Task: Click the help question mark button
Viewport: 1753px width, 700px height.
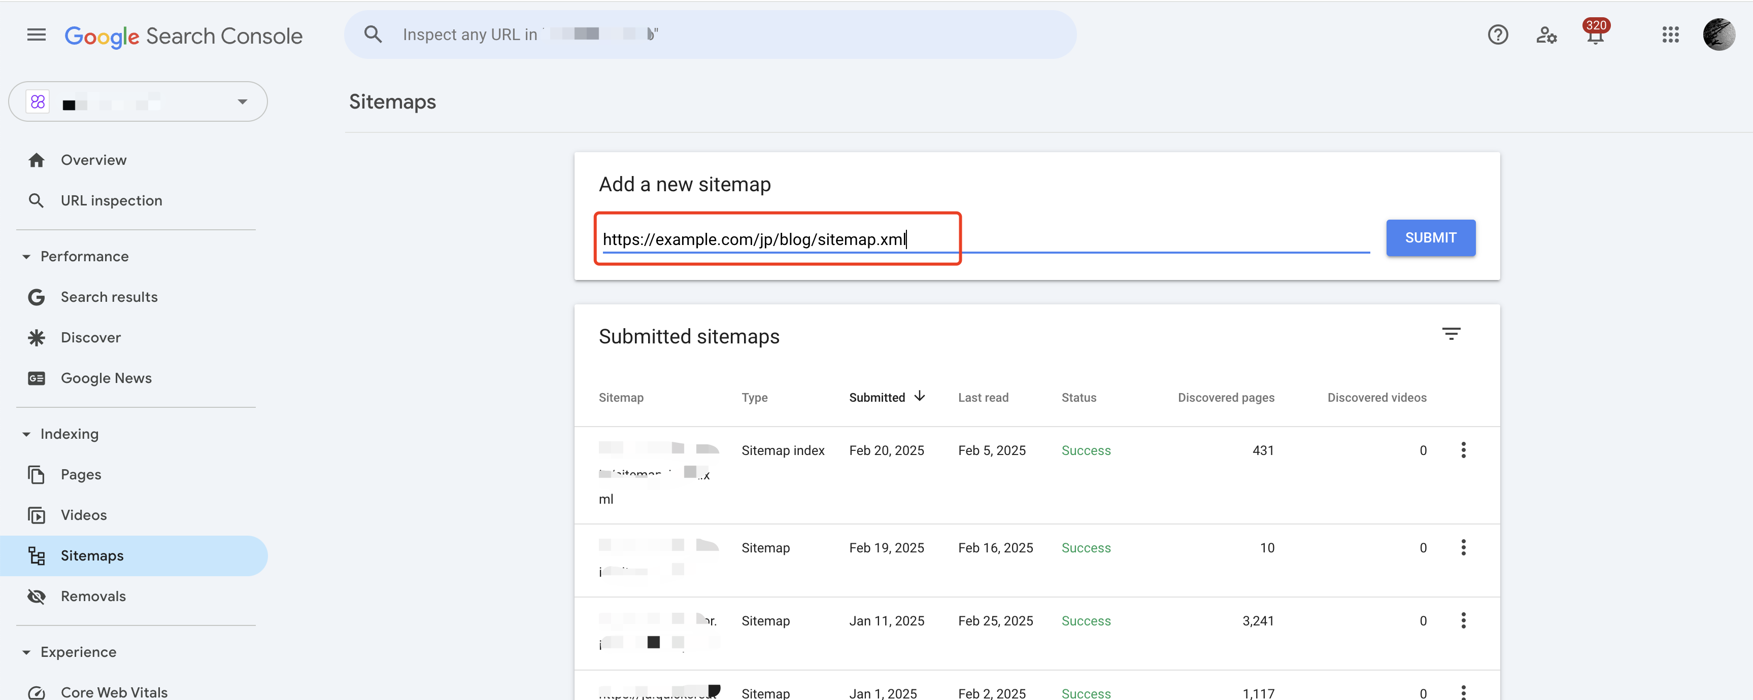Action: 1497,33
